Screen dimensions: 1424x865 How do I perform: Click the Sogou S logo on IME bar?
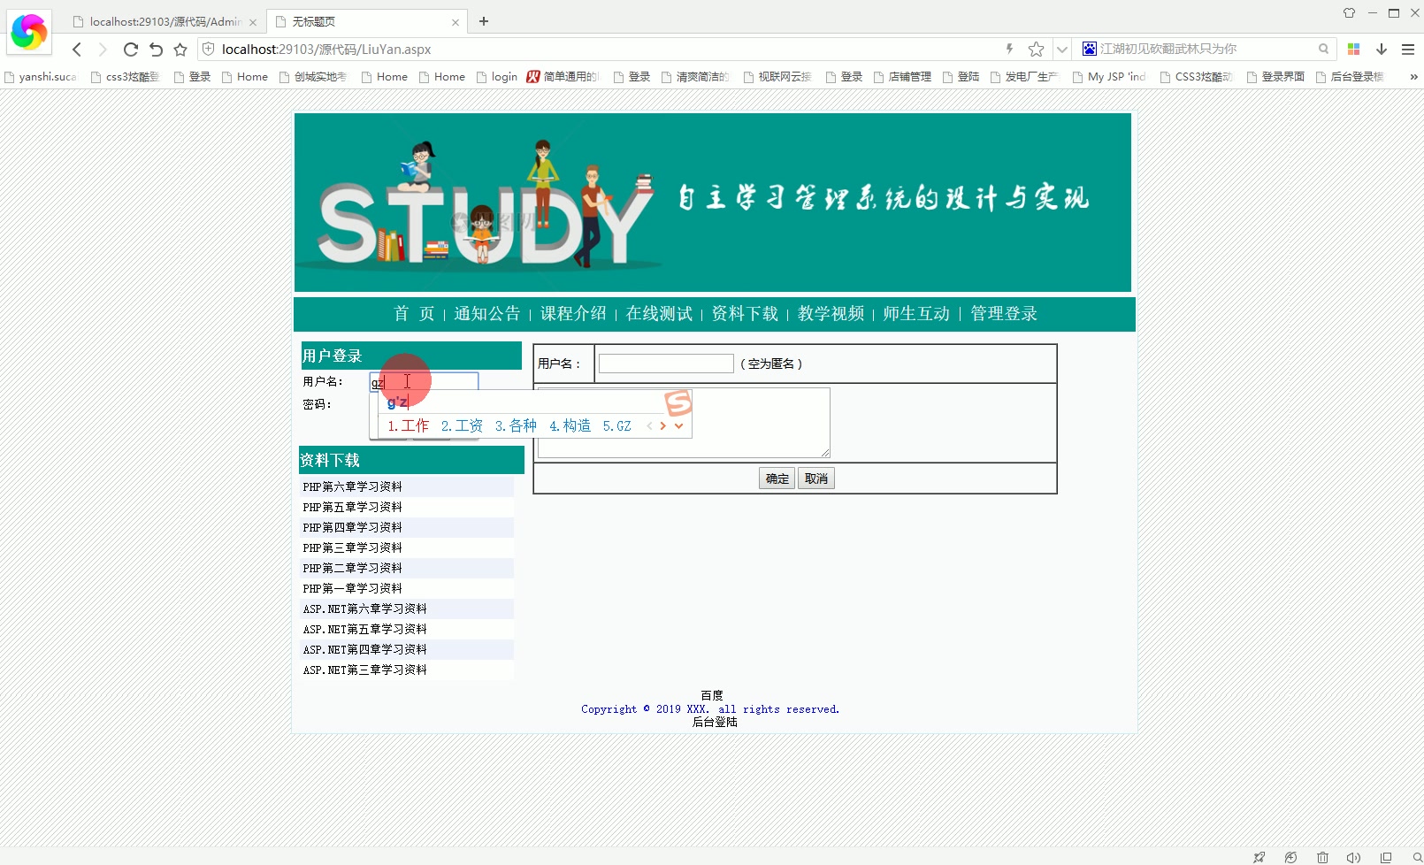pos(678,403)
